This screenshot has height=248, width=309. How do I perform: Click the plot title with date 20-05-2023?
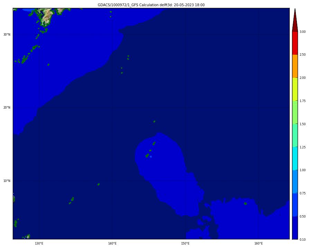click(x=151, y=5)
